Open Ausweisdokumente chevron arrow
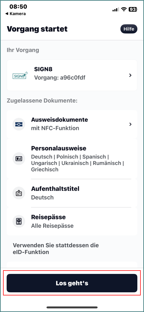The height and width of the screenshot is (312, 144). coord(130,124)
